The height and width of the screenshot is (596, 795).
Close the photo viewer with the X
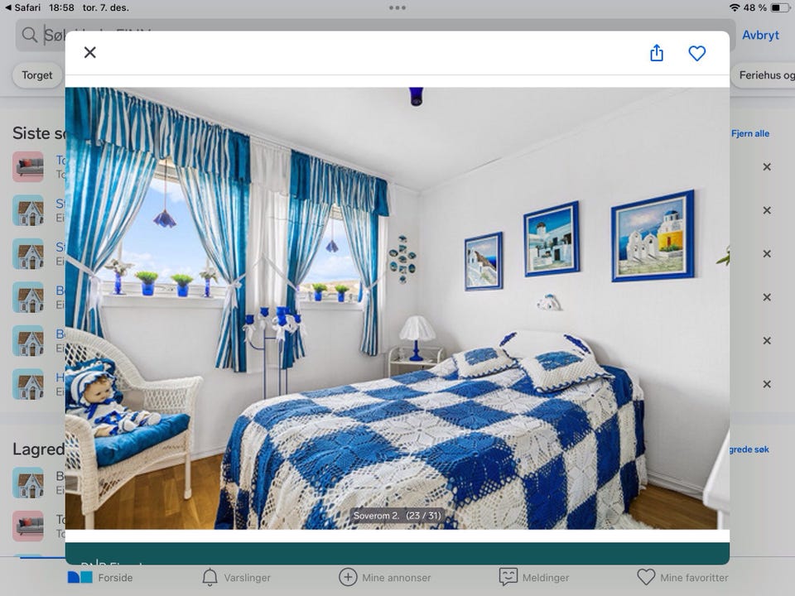click(89, 52)
